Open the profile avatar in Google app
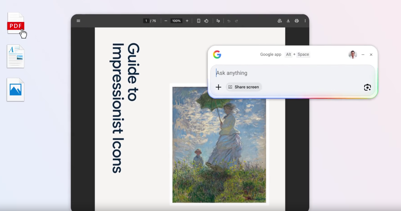This screenshot has height=211, width=401. pyautogui.click(x=353, y=55)
